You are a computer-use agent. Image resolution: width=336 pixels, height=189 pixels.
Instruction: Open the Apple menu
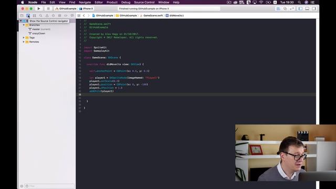pos(23,2)
